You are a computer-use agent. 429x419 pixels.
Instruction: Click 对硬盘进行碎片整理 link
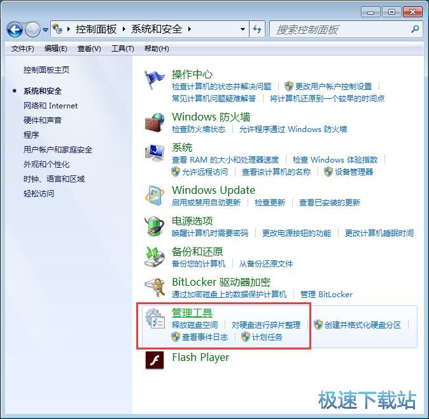tap(266, 325)
